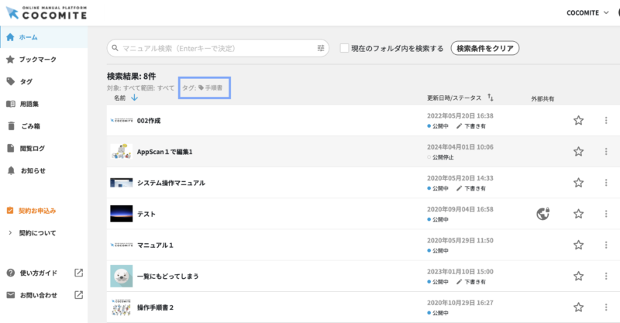
Task: Open 使い方ガイド external link icon
Action: [78, 273]
